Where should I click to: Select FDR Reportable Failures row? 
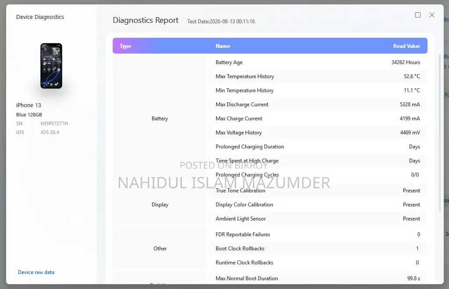318,234
